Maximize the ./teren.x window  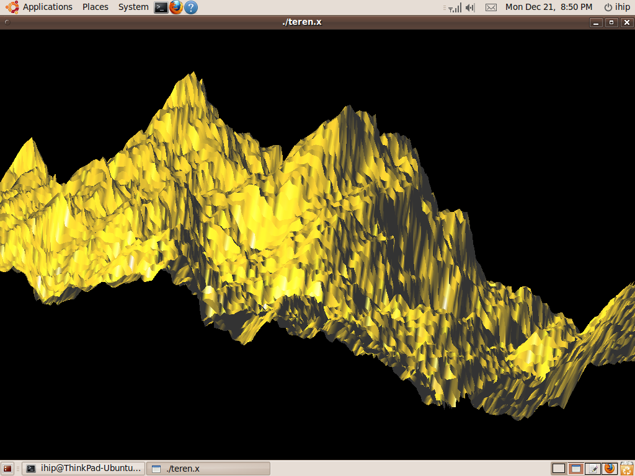point(611,22)
